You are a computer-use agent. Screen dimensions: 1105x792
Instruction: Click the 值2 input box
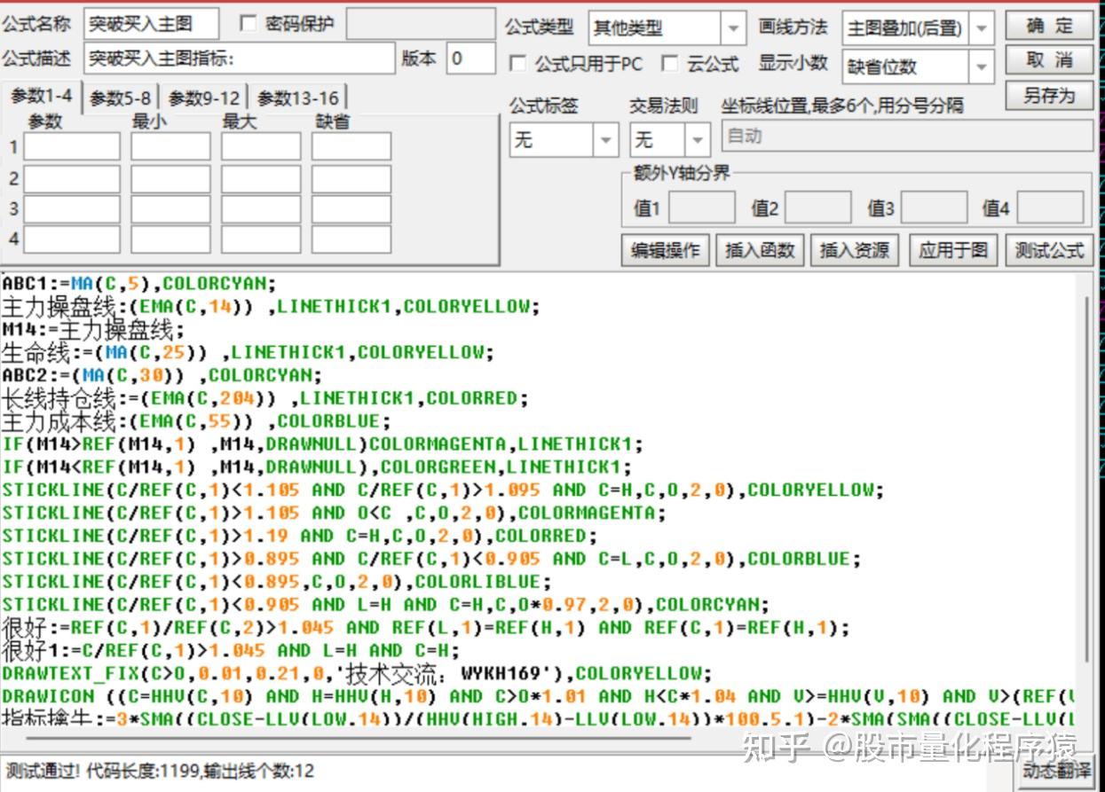(x=817, y=208)
